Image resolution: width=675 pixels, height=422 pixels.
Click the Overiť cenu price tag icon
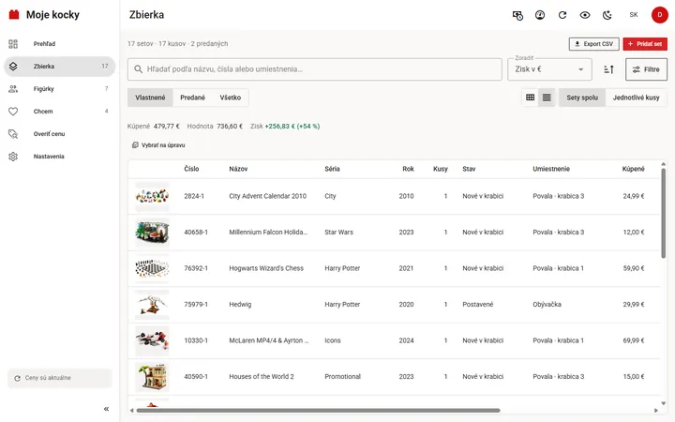coord(13,134)
